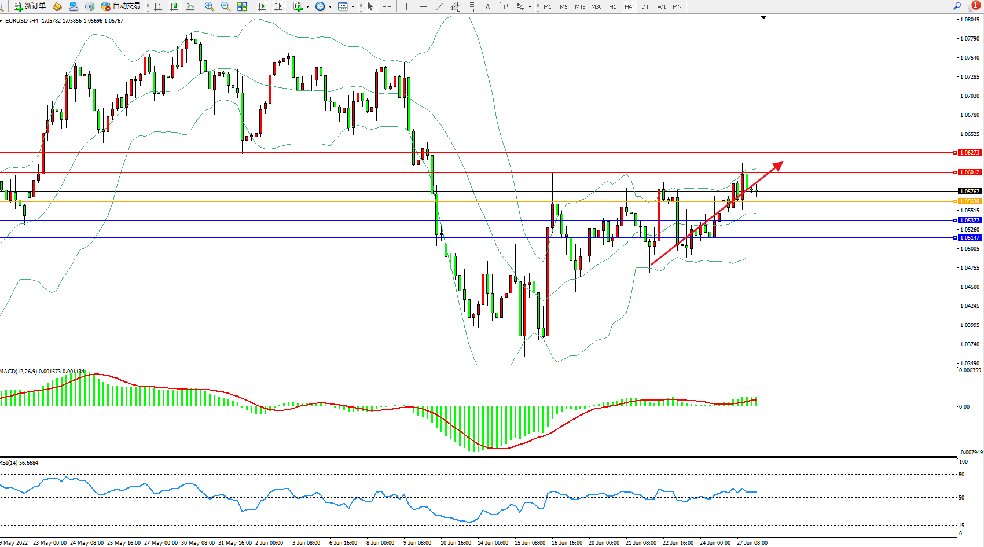The image size is (984, 547).
Task: Switch chart to candlestick mode
Action: 174,6
